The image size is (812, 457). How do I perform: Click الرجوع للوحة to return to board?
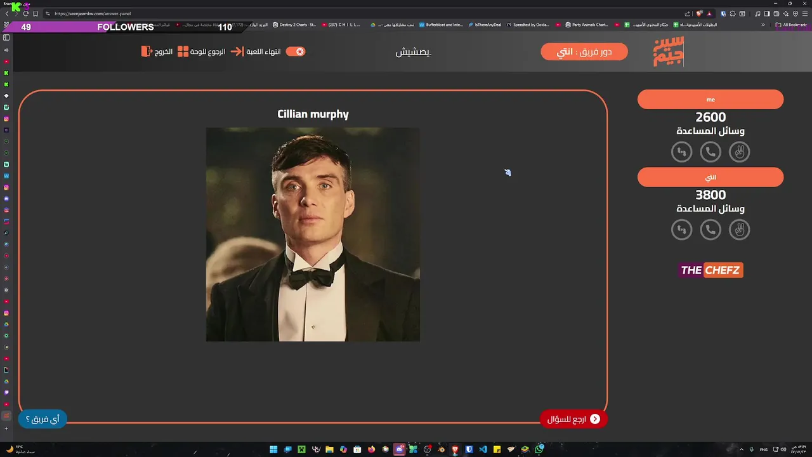pyautogui.click(x=207, y=51)
